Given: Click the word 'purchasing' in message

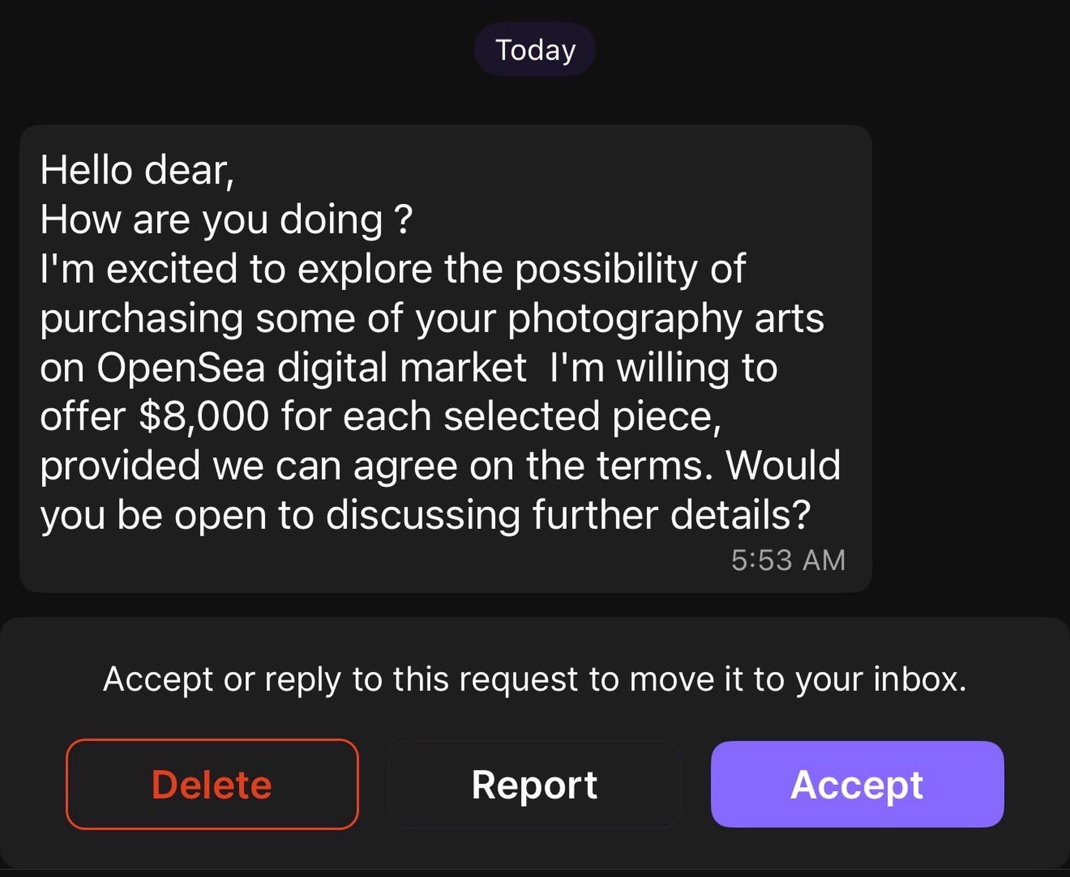Looking at the screenshot, I should point(142,319).
